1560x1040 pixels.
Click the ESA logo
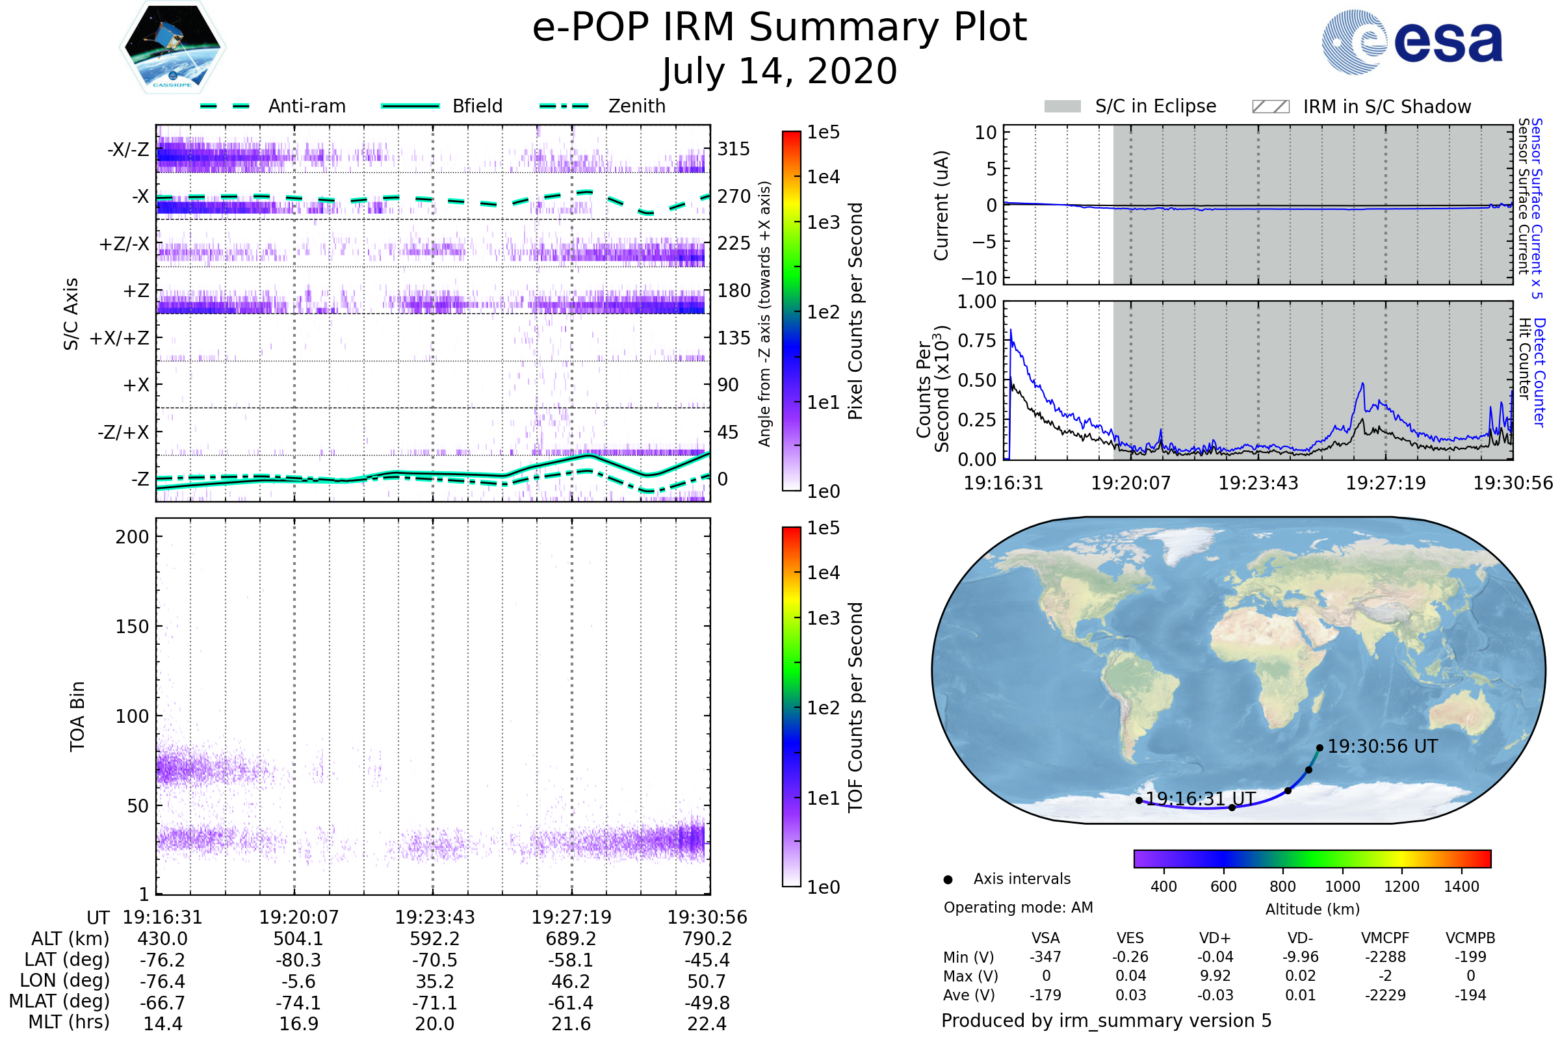(x=1412, y=42)
